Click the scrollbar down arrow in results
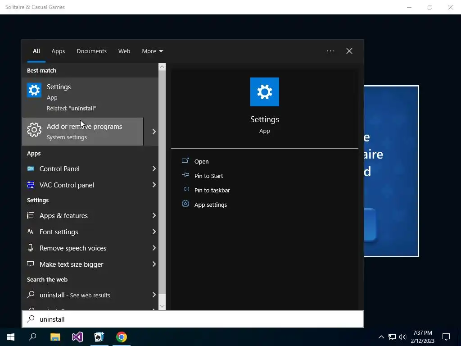The width and height of the screenshot is (461, 346). click(162, 306)
